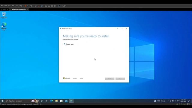Switch to Unity mode toolbar icon
192x108 pixels.
(55, 6)
